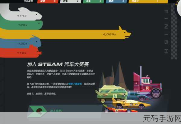181x124 pixels.
Task: Click the 112x value on the red bar
Action: [22, 53]
